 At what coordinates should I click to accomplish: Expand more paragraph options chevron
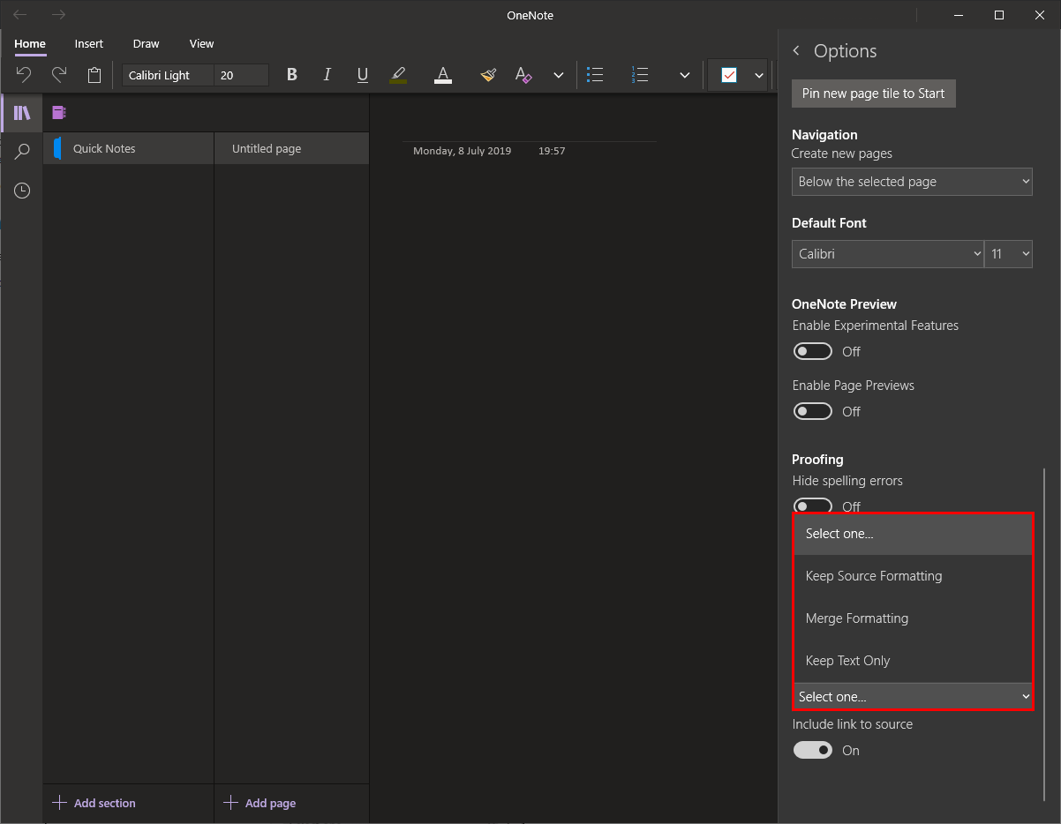pos(684,75)
